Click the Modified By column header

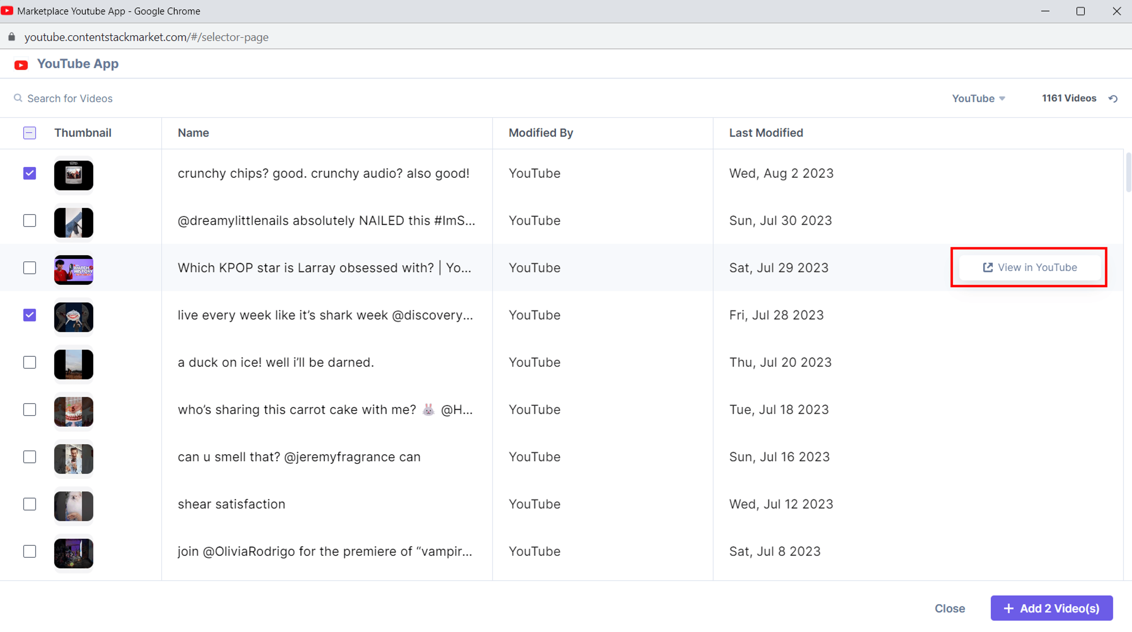coord(541,133)
